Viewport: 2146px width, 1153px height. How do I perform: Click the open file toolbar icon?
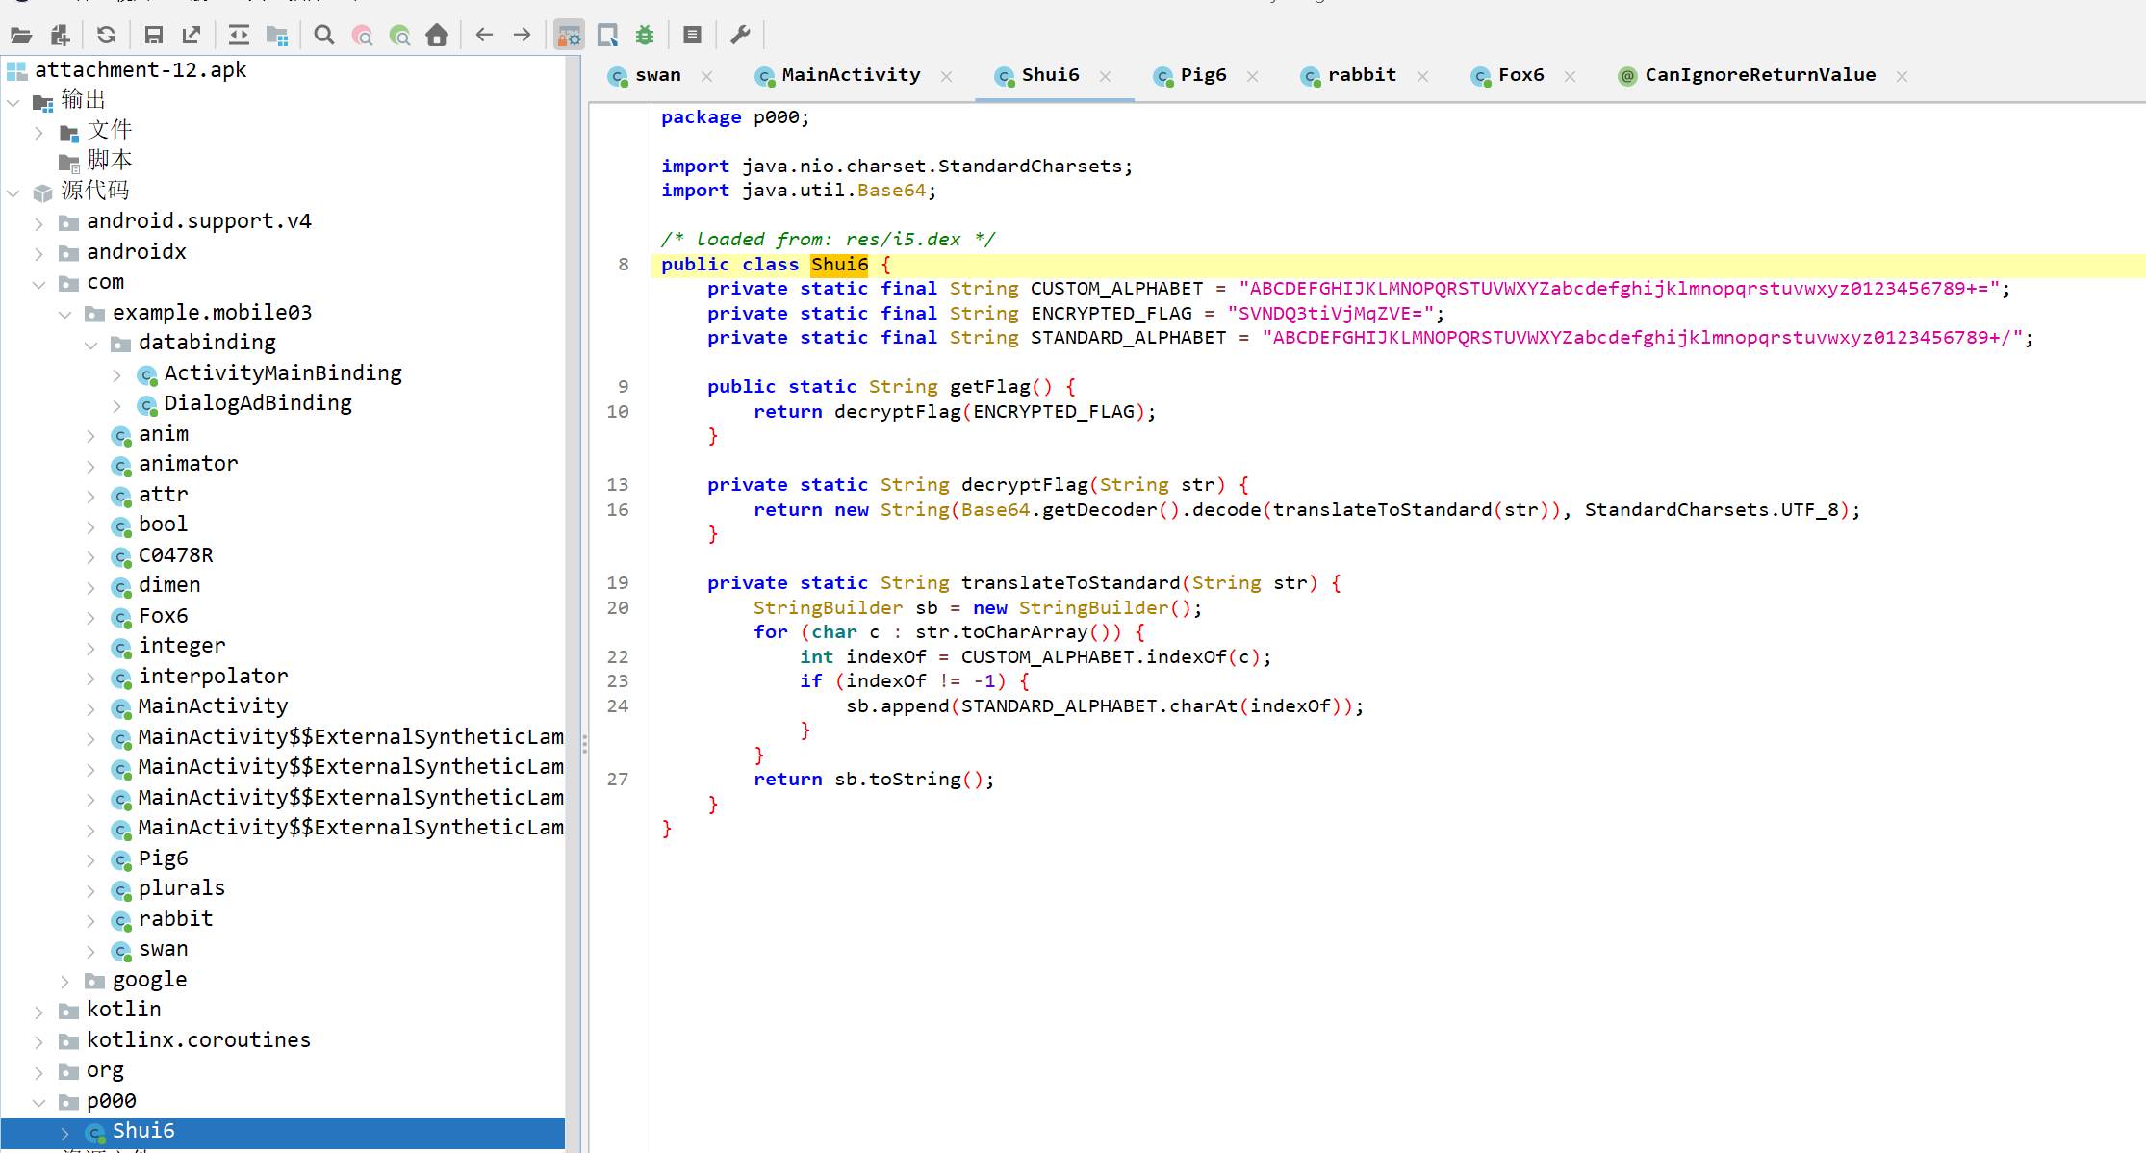tap(21, 36)
